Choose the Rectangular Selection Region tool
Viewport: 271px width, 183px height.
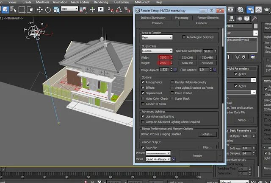[x=22, y=9]
